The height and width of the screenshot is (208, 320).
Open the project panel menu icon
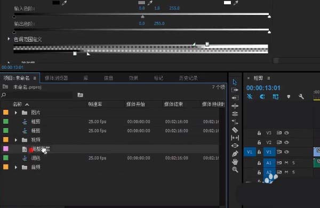(x=35, y=78)
